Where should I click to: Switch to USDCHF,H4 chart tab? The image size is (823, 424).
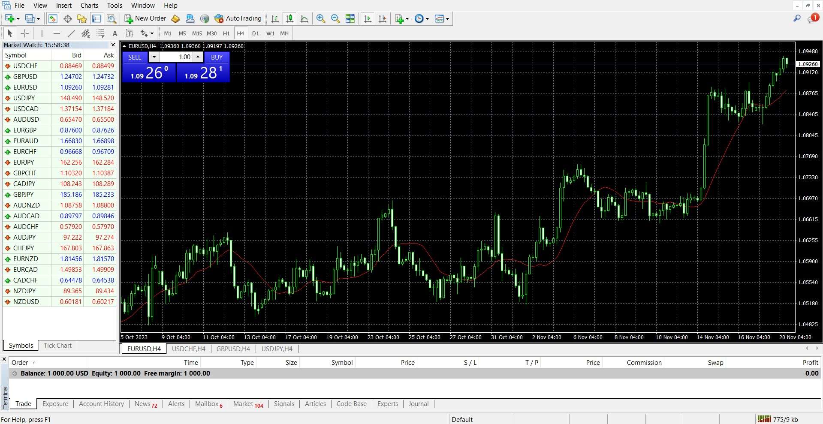189,349
